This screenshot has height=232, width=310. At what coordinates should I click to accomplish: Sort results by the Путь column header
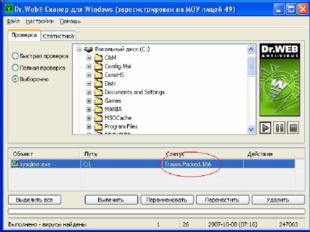[x=121, y=154]
